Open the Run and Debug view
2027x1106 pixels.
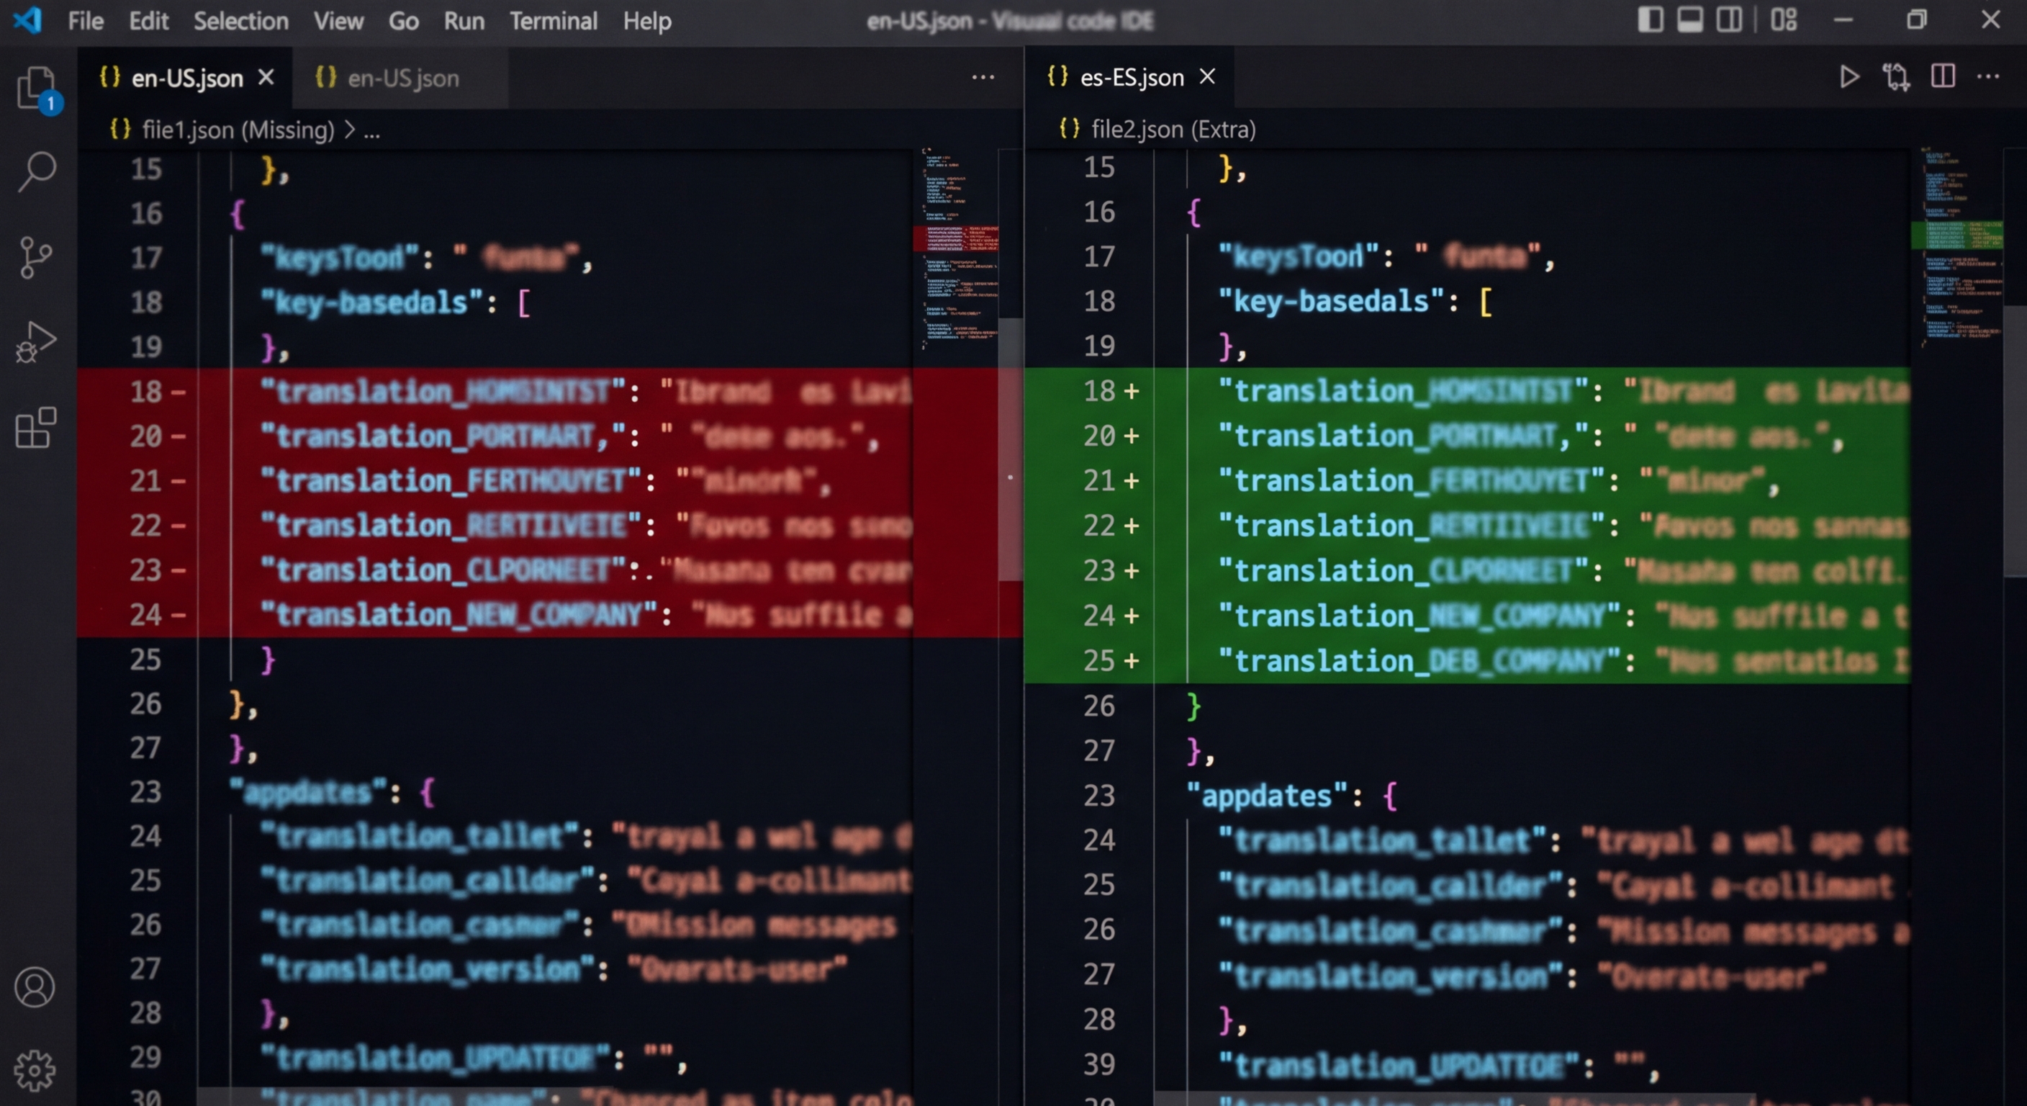35,343
